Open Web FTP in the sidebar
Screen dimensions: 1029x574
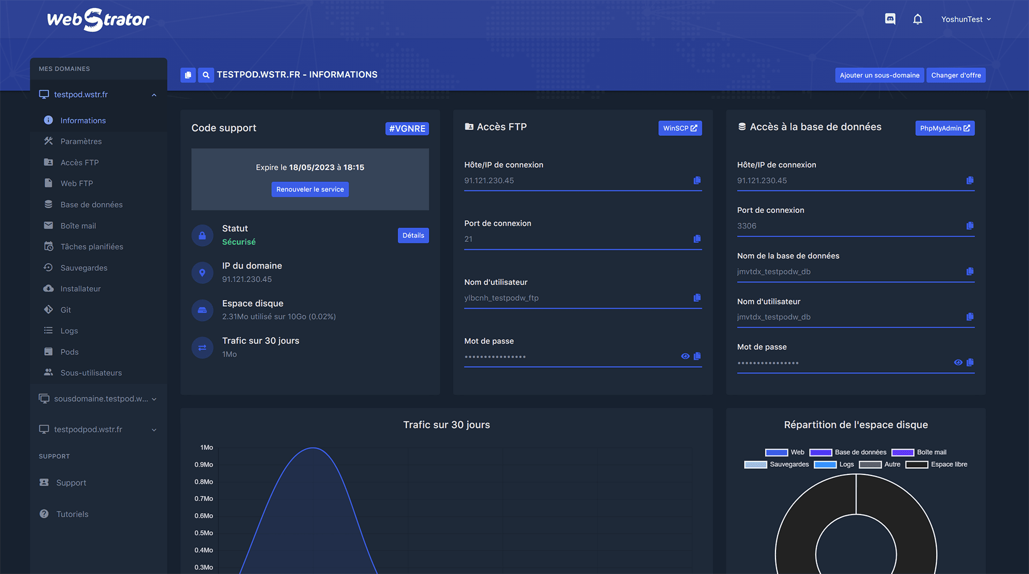point(77,183)
